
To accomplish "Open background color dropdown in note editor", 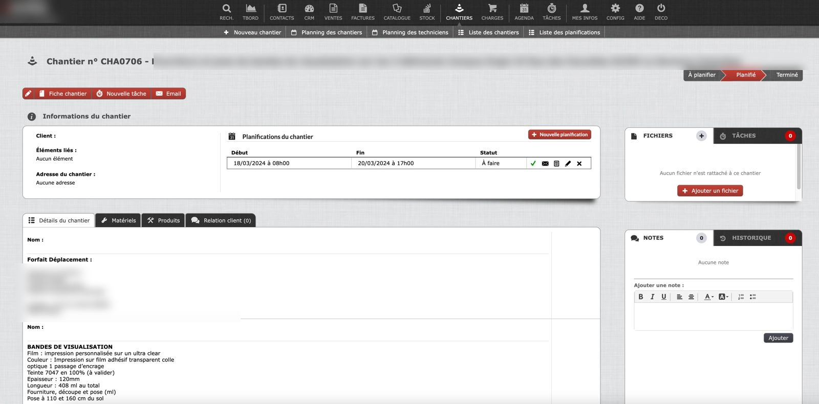I will (723, 297).
